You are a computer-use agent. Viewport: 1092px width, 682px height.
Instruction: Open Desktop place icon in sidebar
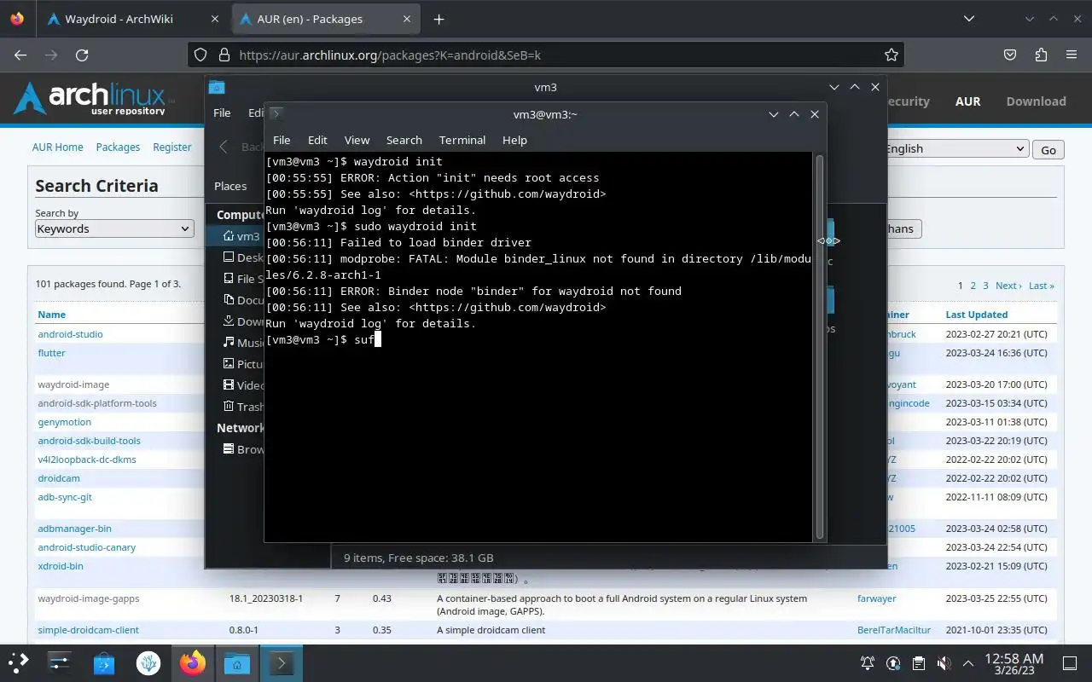[229, 257]
